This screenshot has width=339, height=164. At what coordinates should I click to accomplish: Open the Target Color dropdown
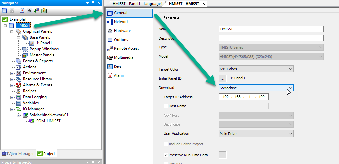point(256,69)
